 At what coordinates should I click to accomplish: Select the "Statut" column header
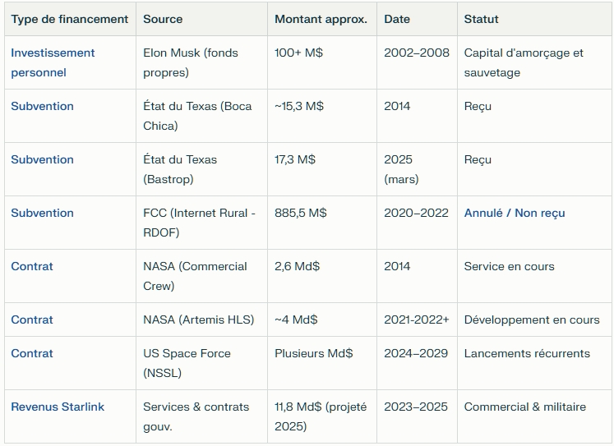click(481, 19)
